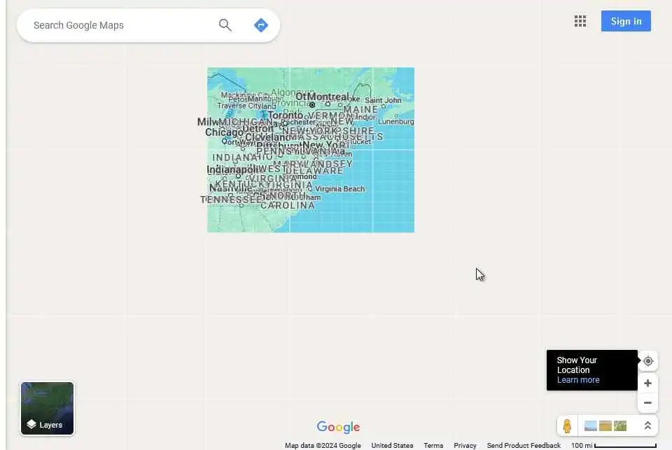Click Learn more link in location tooltip
The width and height of the screenshot is (672, 450).
tap(578, 380)
